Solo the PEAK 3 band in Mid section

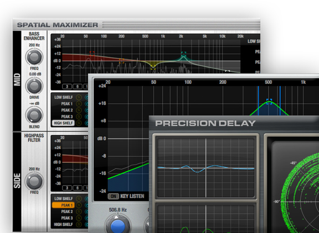(79, 116)
